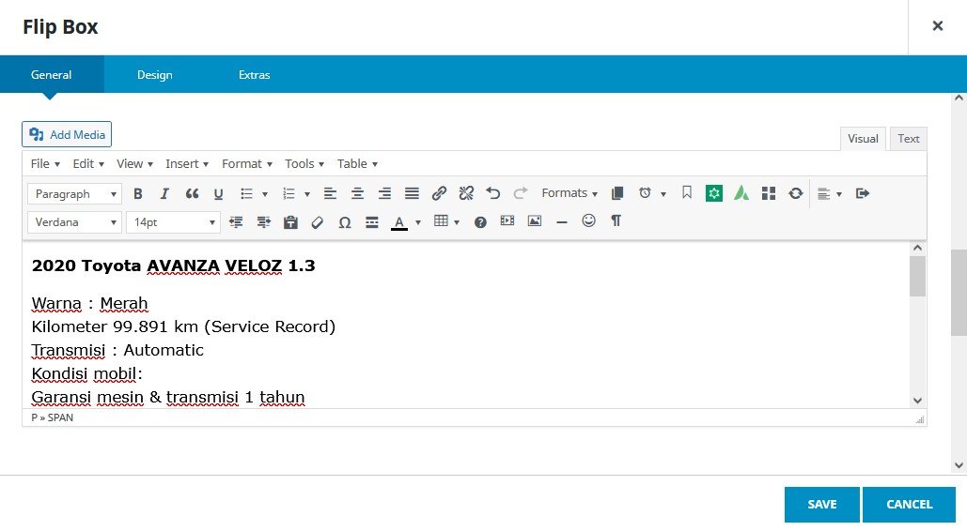Viewport: 967px width, 531px height.
Task: Click the editor's scroll down arrow
Action: tap(918, 401)
